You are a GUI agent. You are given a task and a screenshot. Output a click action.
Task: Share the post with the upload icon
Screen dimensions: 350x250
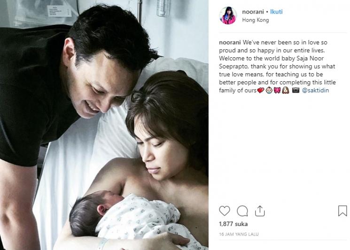260,211
